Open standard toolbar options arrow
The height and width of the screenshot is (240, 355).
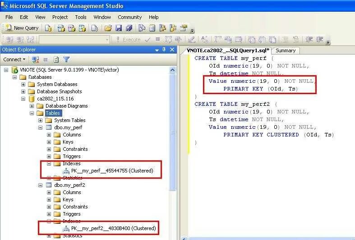[x=193, y=30]
